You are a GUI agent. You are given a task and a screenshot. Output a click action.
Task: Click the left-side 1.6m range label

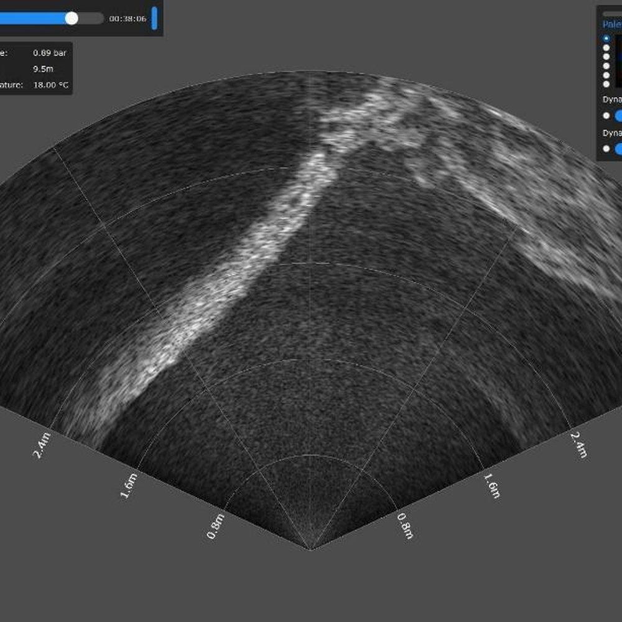[x=129, y=486]
